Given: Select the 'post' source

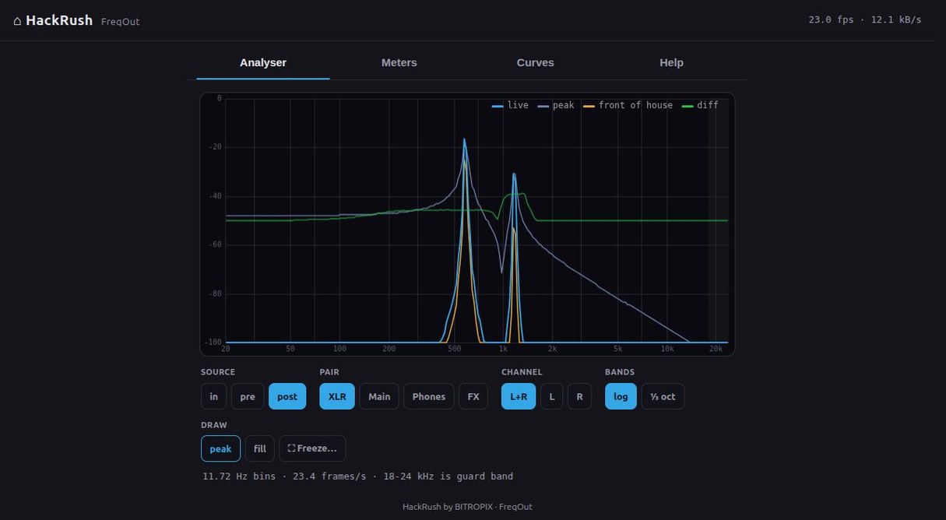Looking at the screenshot, I should point(287,396).
